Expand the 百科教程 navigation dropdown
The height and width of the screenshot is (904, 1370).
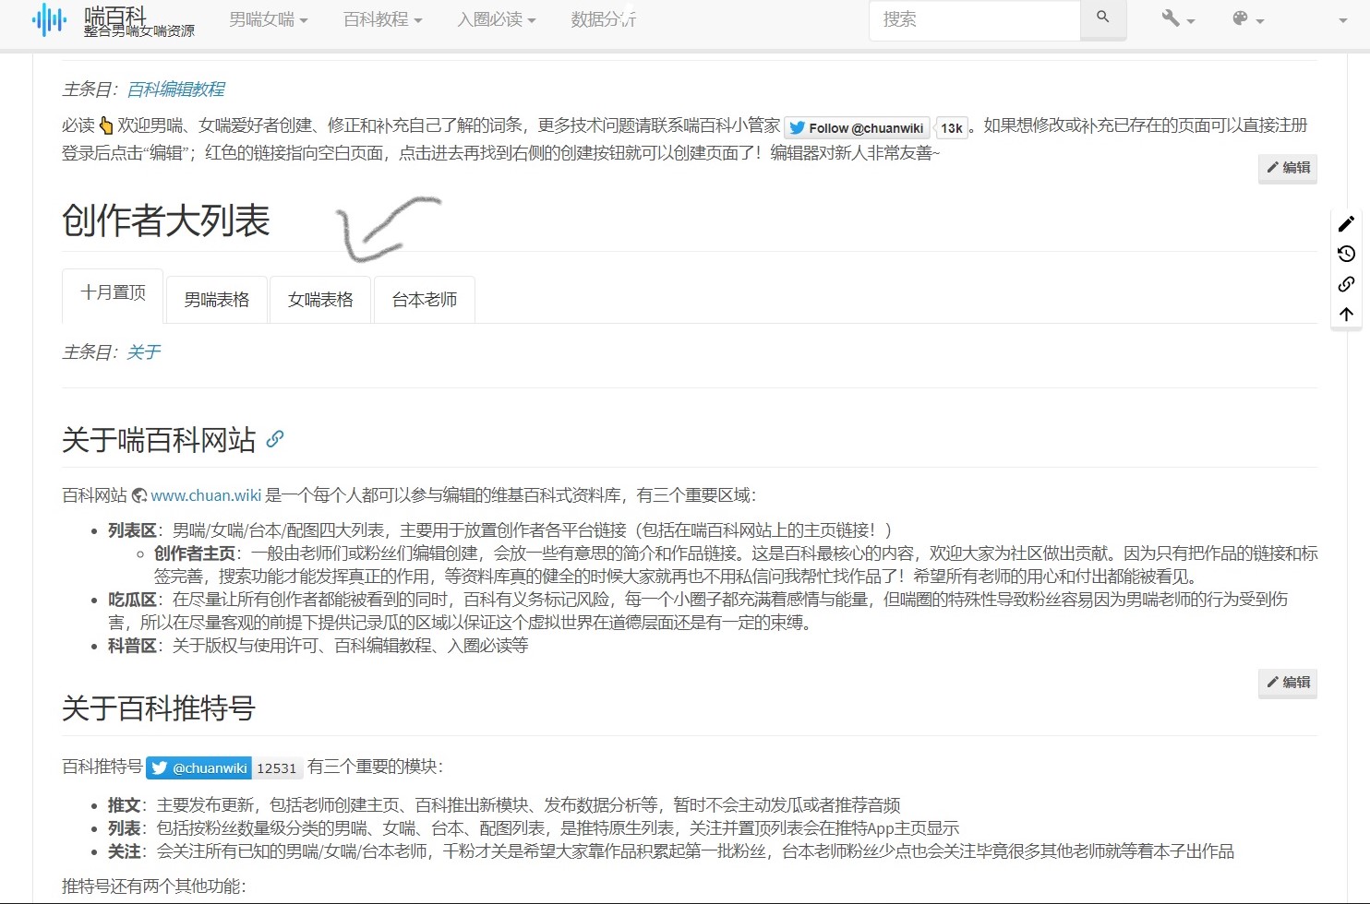382,19
